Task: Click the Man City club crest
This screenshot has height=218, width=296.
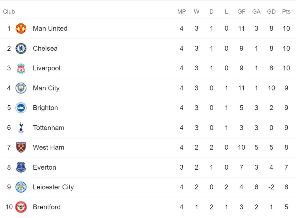Action: tap(21, 88)
